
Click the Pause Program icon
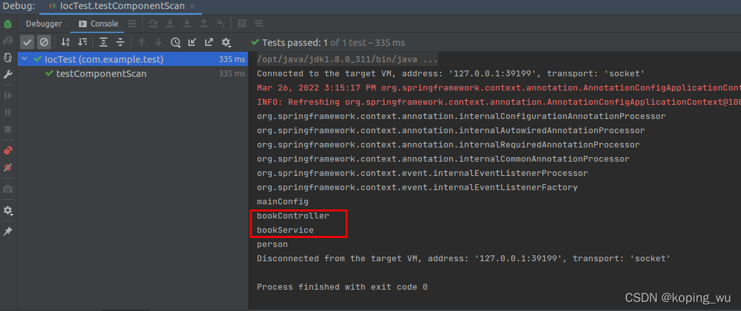pos(8,113)
